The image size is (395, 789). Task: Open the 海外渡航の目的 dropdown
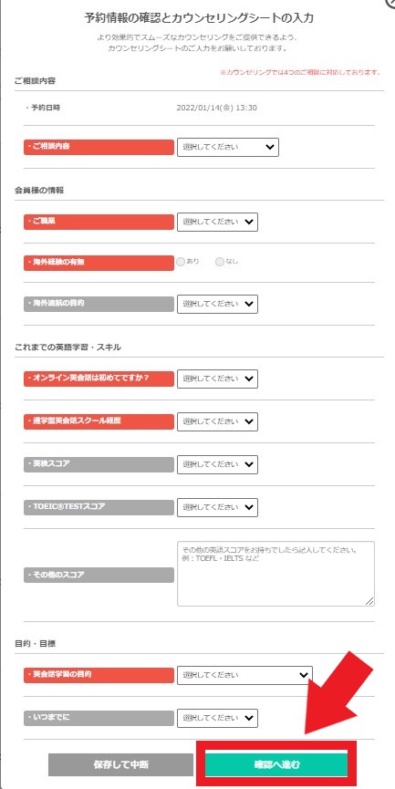217,304
